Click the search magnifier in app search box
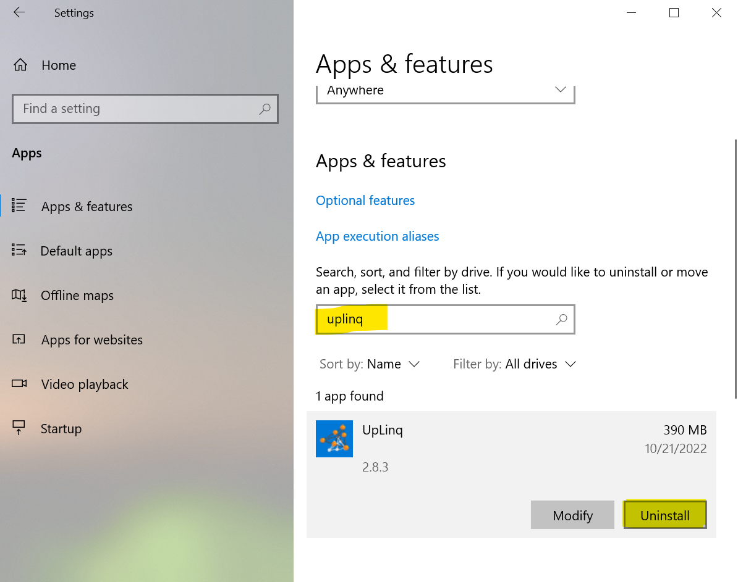 pyautogui.click(x=561, y=320)
